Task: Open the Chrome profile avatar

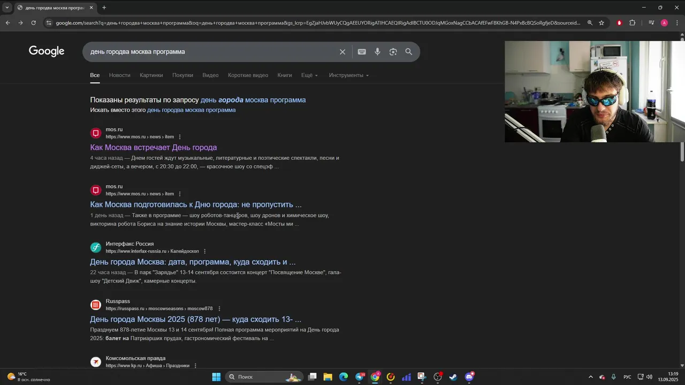Action: click(664, 23)
